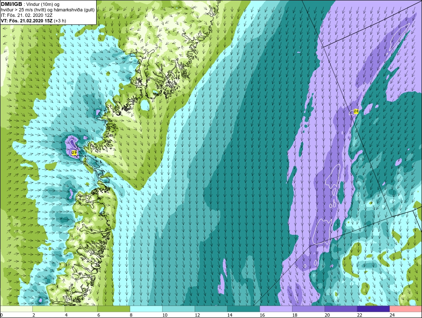This screenshot has height=318, width=422.
Task: Click the legend label 8
Action: pos(131,315)
